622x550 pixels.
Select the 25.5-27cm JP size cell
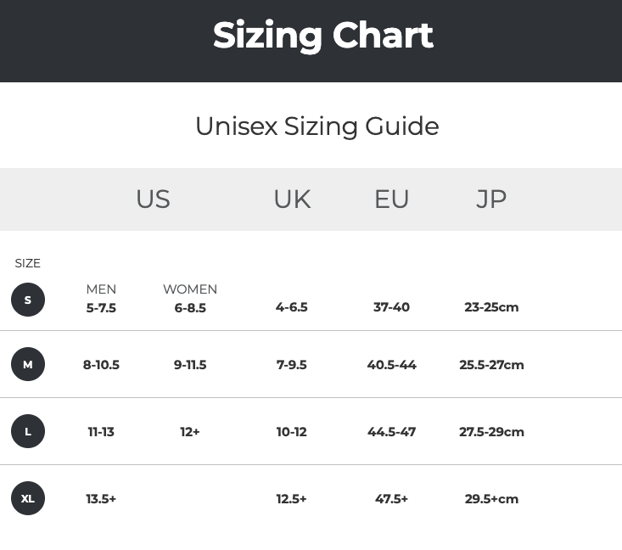pyautogui.click(x=491, y=365)
